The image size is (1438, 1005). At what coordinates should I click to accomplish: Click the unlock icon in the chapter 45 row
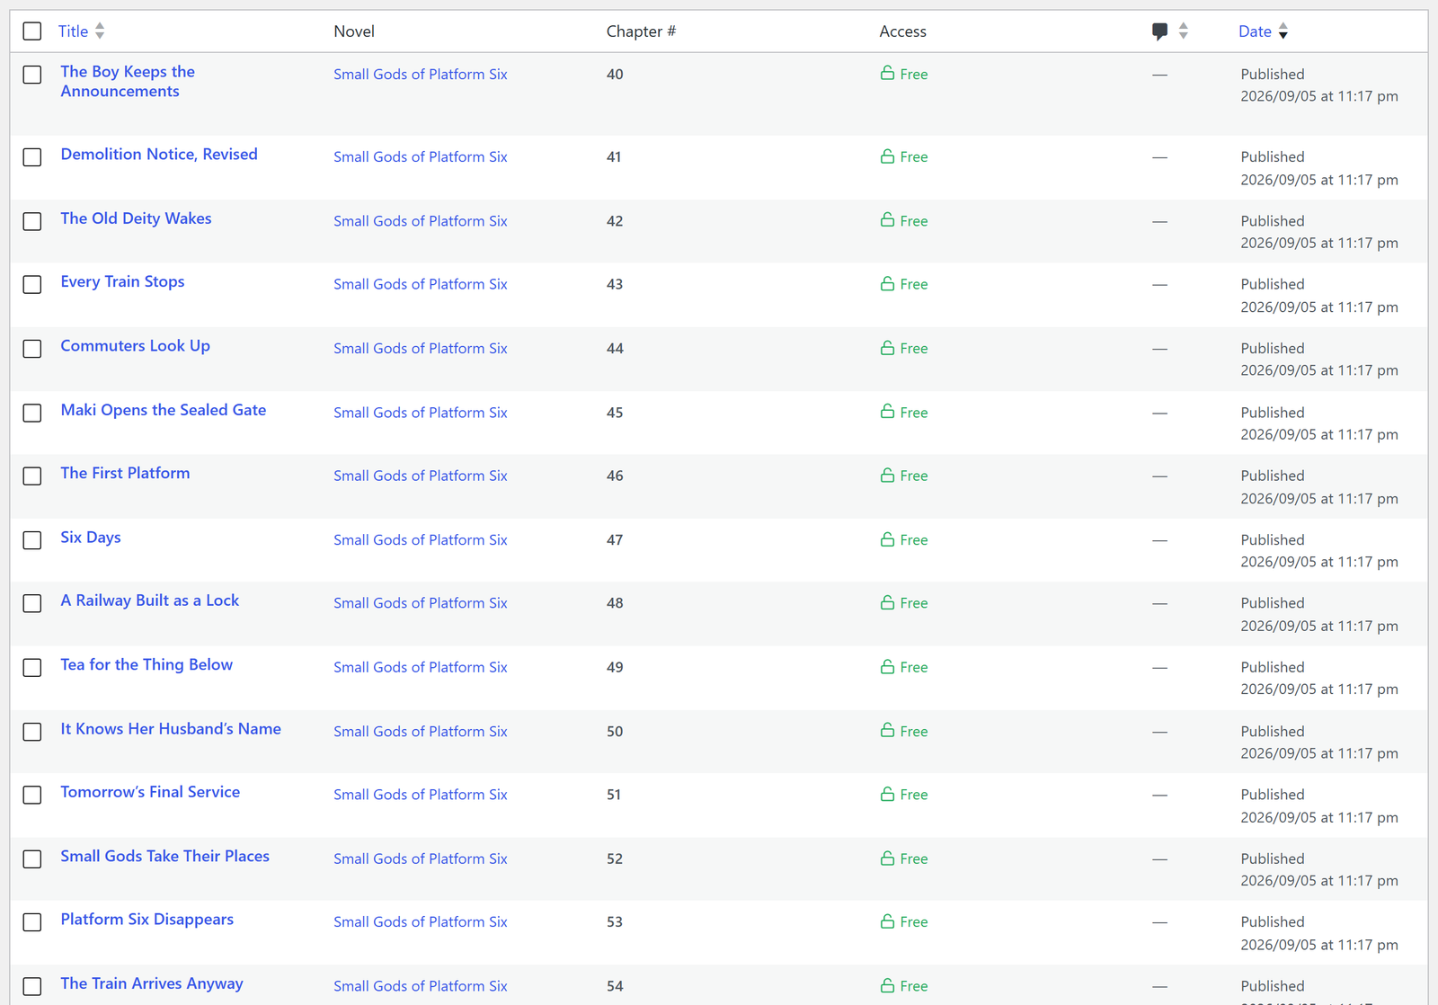click(887, 411)
